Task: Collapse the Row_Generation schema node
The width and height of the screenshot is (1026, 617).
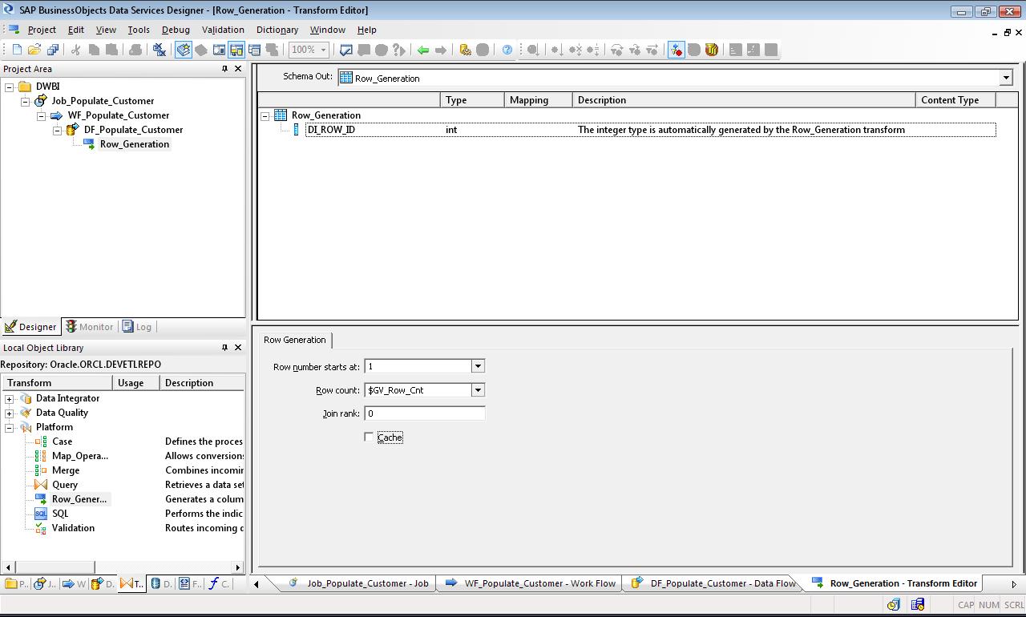Action: pyautogui.click(x=265, y=115)
